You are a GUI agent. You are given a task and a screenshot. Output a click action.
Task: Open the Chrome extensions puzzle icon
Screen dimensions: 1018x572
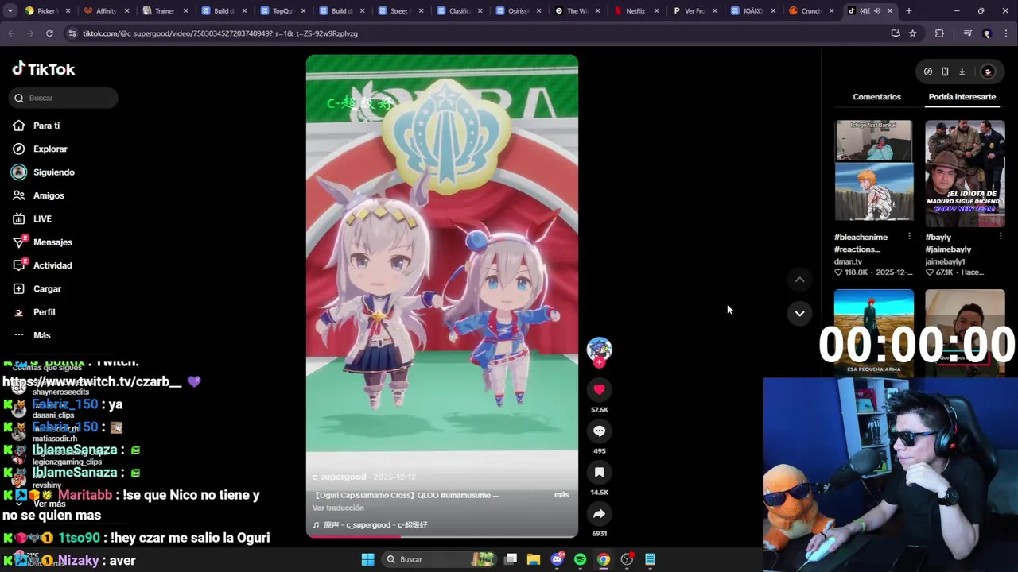[x=939, y=33]
